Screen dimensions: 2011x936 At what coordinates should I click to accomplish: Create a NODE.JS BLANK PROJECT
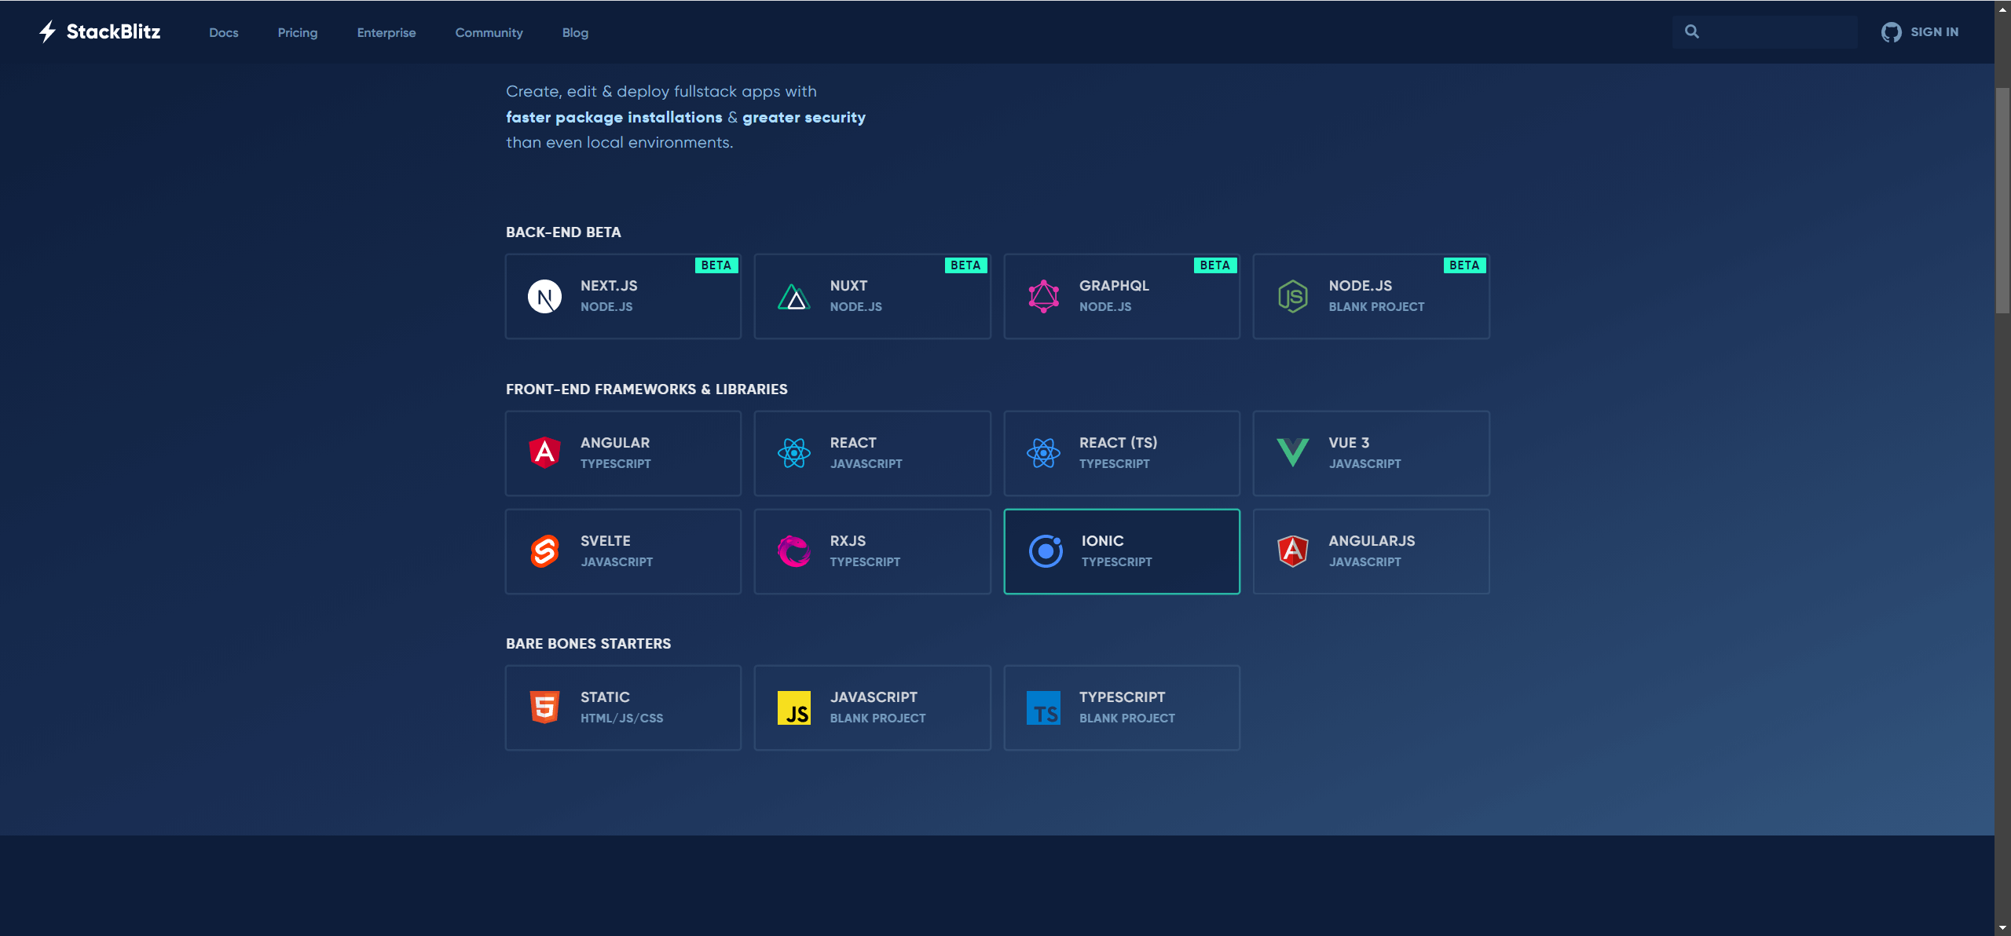click(x=1371, y=296)
